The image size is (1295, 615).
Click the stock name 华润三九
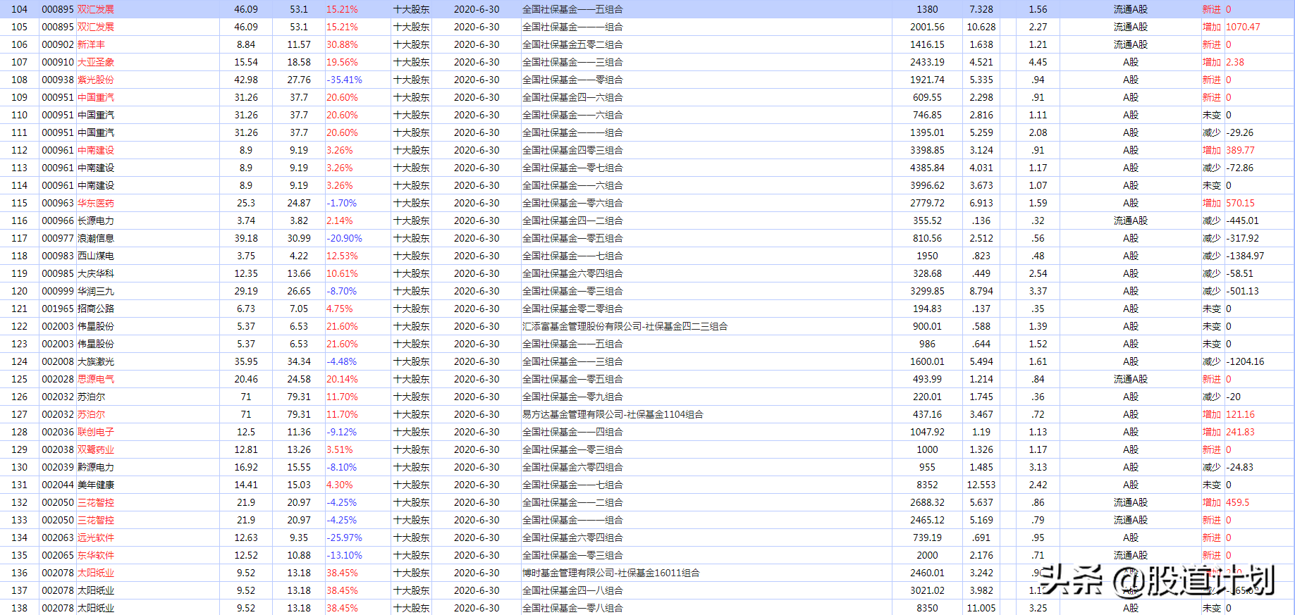coord(96,291)
